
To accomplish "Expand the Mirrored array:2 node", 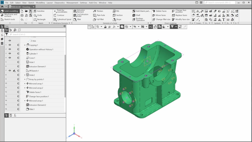I will 25,88.
